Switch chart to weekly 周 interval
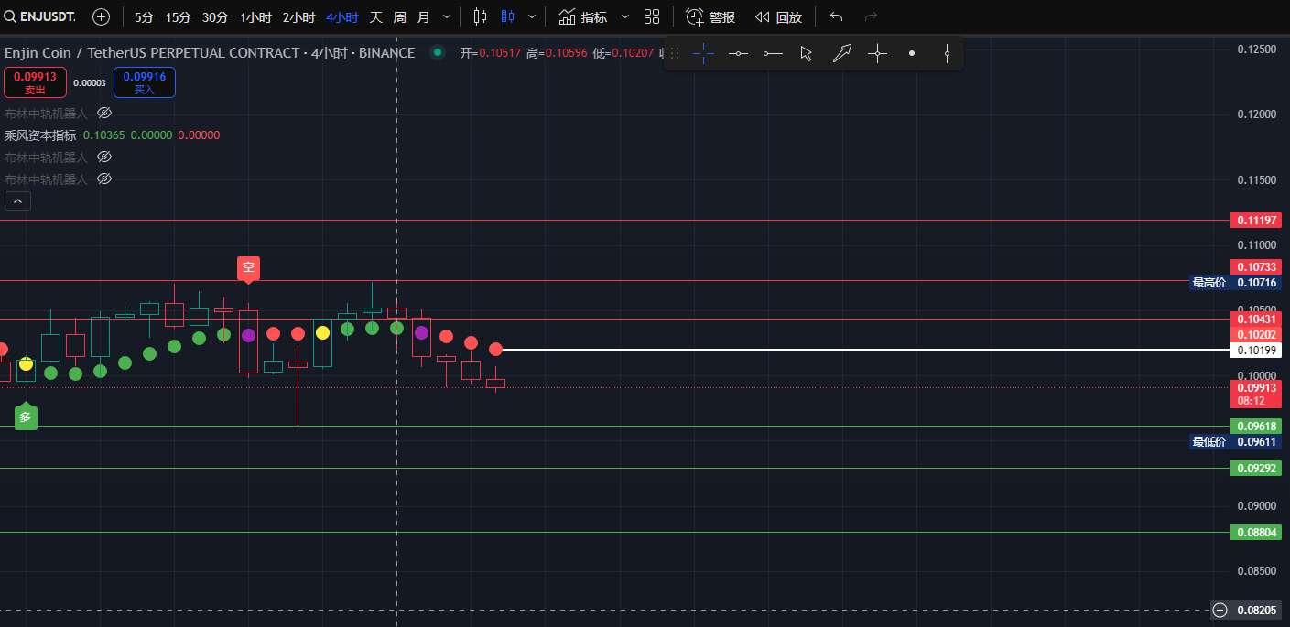 (399, 16)
